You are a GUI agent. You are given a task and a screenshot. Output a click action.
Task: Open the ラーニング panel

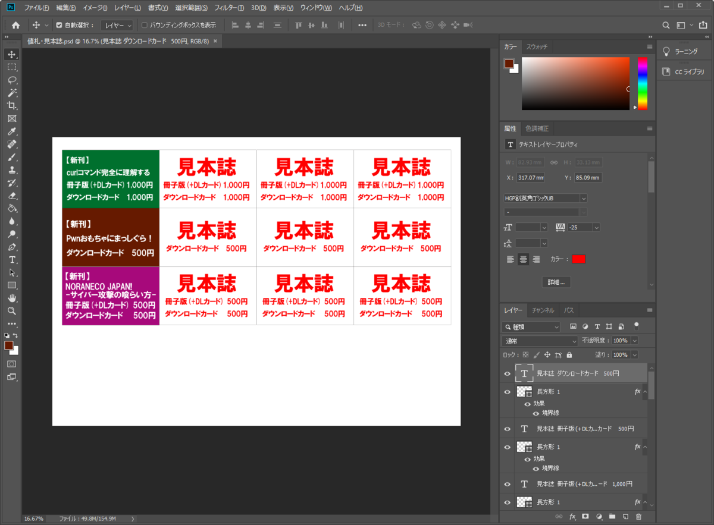685,52
